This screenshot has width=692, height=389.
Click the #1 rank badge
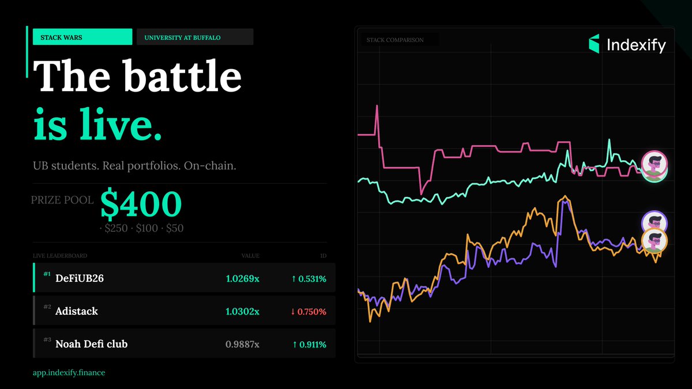[47, 274]
